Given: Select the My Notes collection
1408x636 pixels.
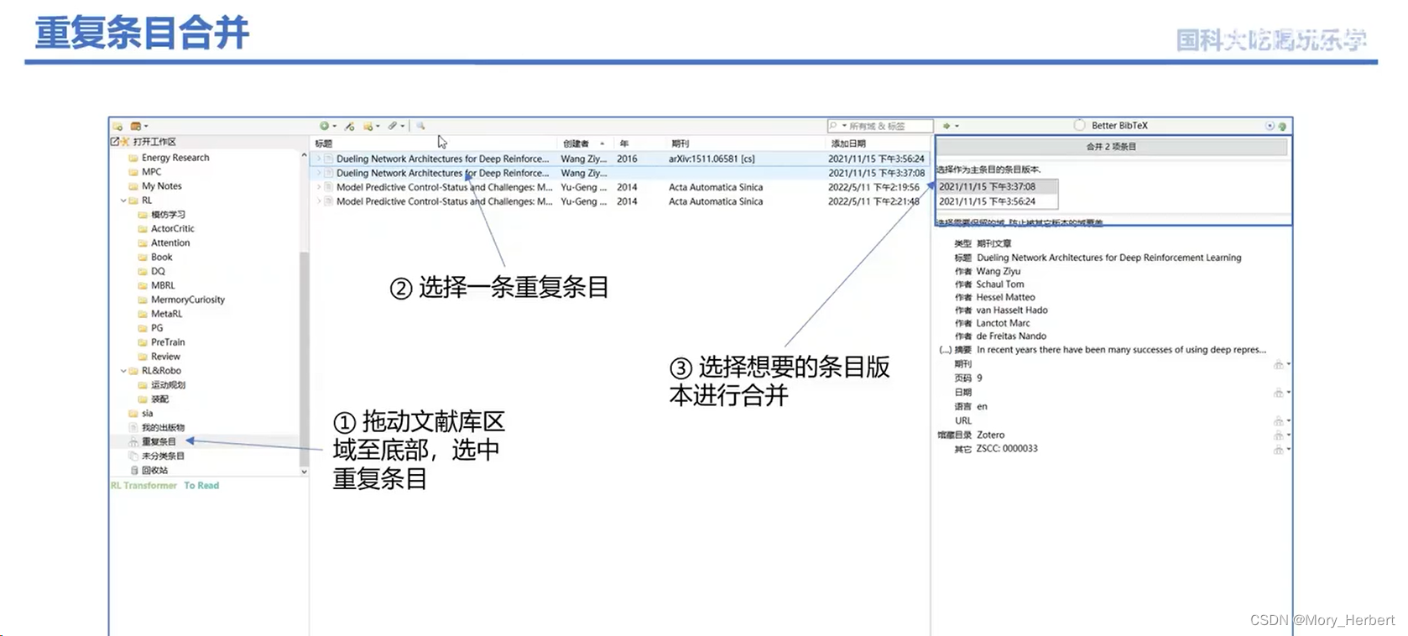Looking at the screenshot, I should [161, 185].
